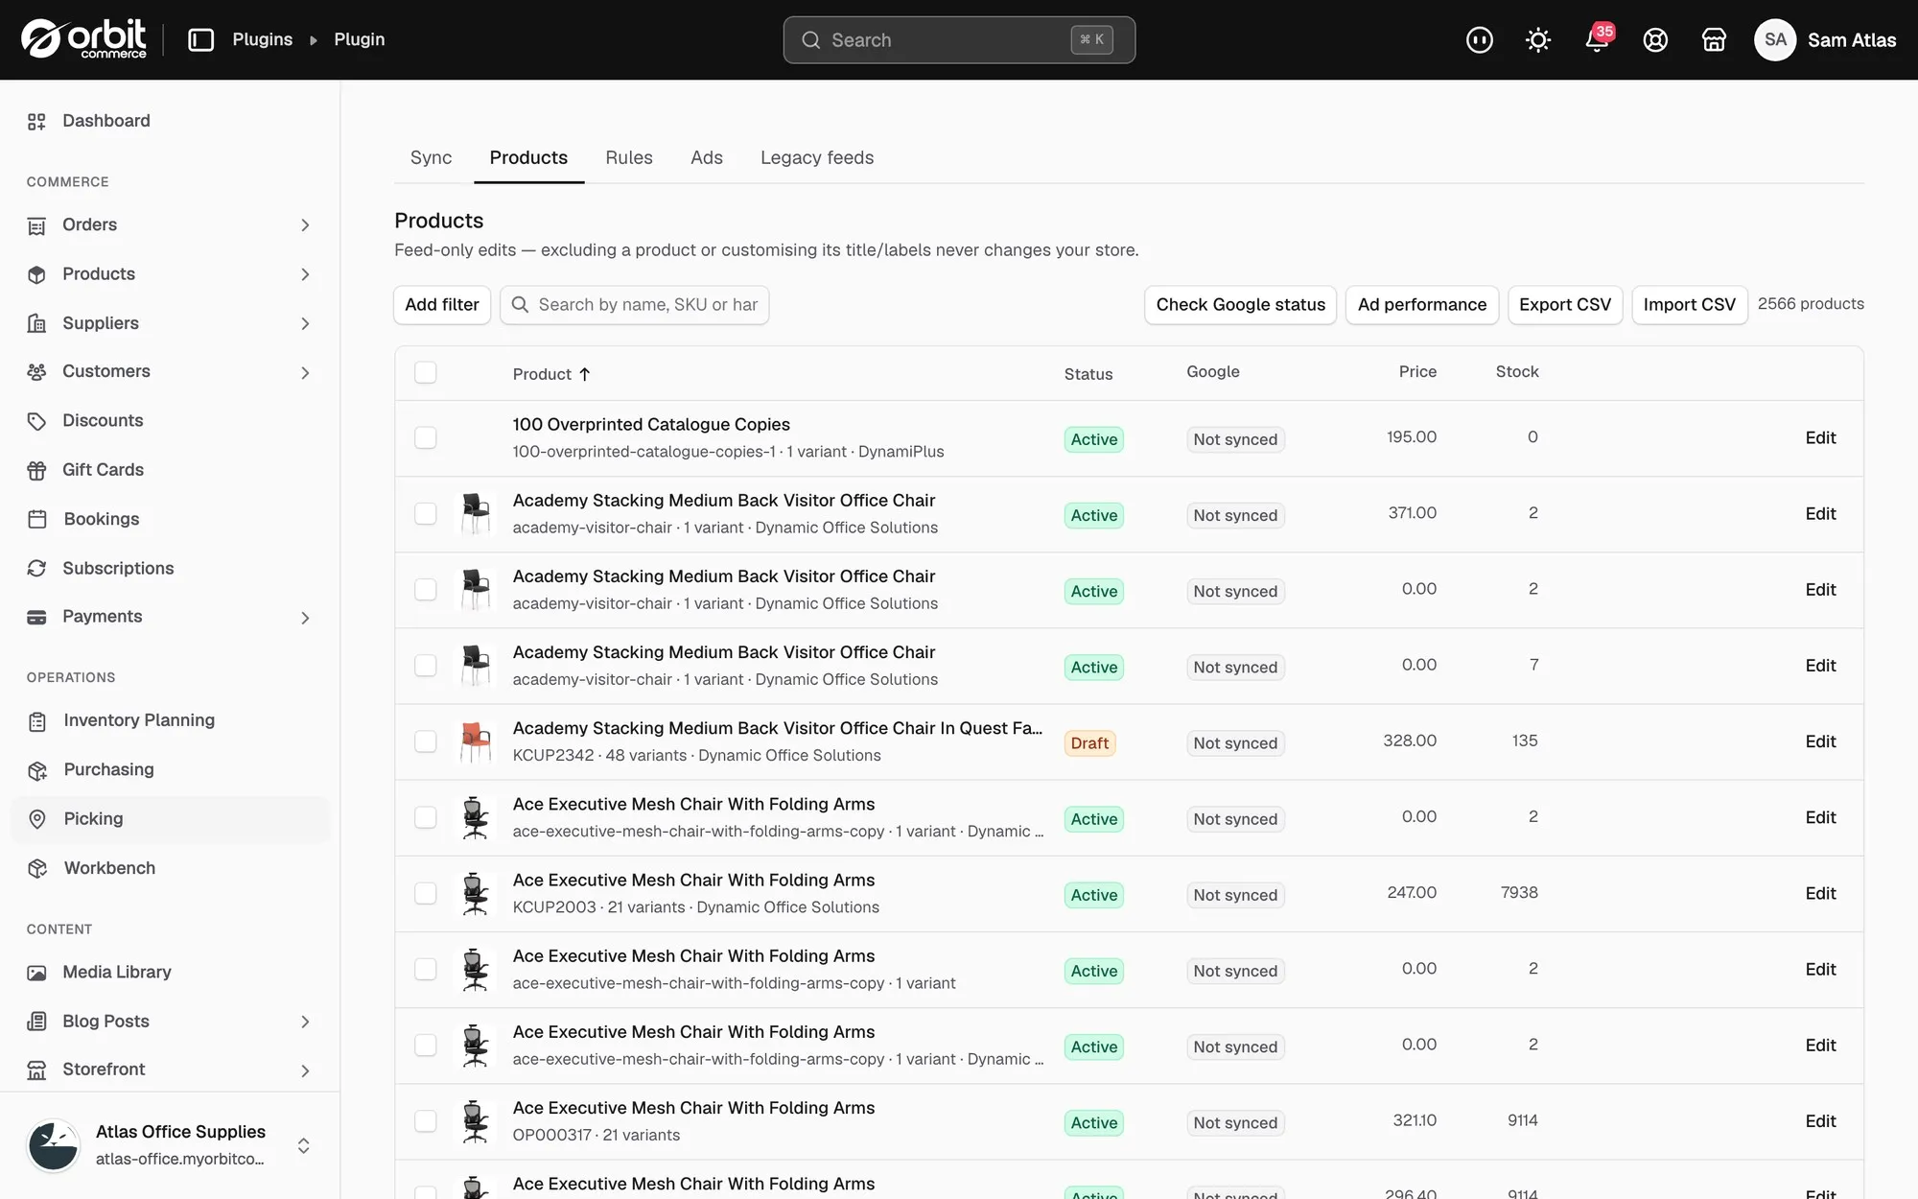Select OP000317 Ace chair checkbox
Screen dimensions: 1918x1199
(425, 1121)
